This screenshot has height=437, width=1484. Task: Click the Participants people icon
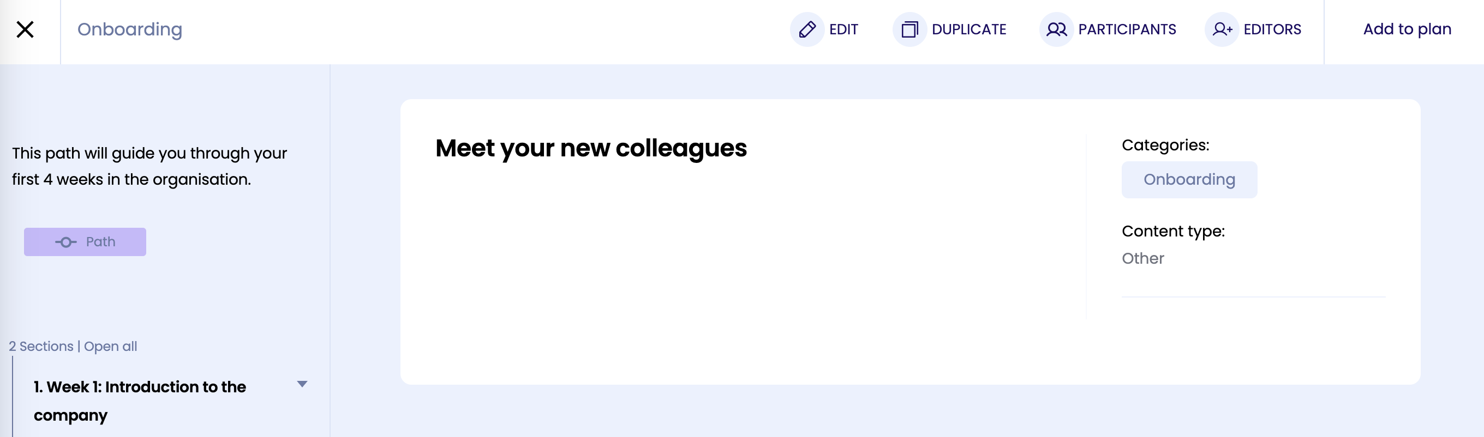pyautogui.click(x=1057, y=29)
